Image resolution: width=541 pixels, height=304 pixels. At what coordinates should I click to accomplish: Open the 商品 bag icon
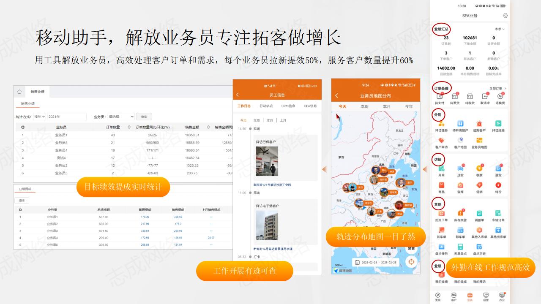pyautogui.click(x=441, y=185)
